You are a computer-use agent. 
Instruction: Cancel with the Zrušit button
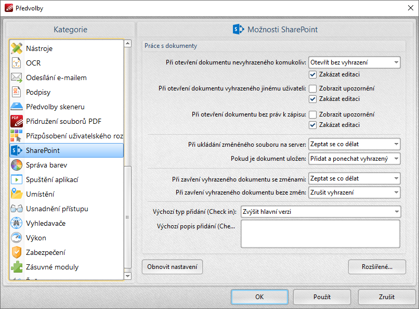coord(387,297)
